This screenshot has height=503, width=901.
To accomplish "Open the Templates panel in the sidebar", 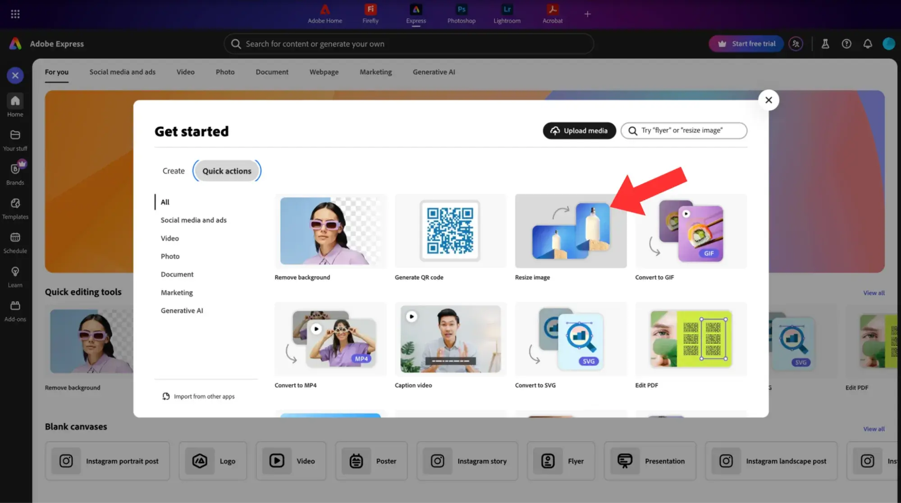I will pos(15,208).
